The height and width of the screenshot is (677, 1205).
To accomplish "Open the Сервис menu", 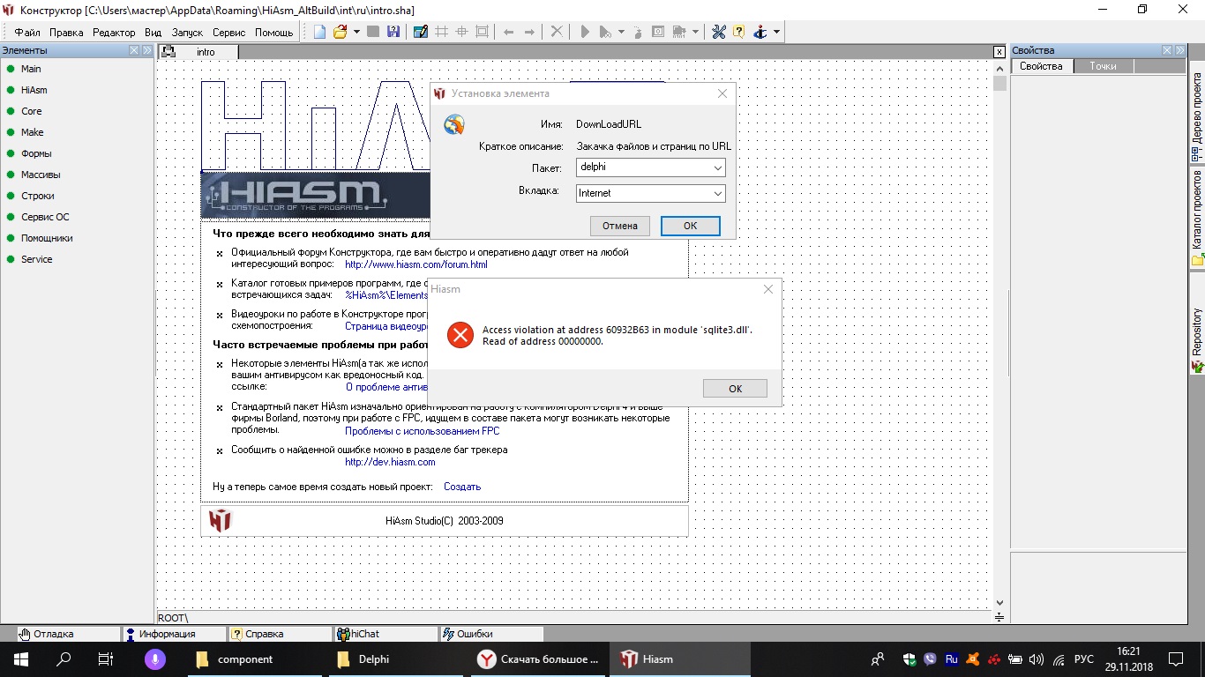I will click(x=229, y=33).
